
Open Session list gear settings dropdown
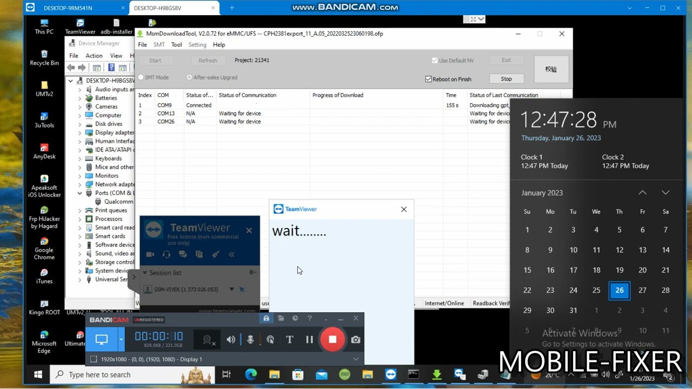pyautogui.click(x=252, y=273)
